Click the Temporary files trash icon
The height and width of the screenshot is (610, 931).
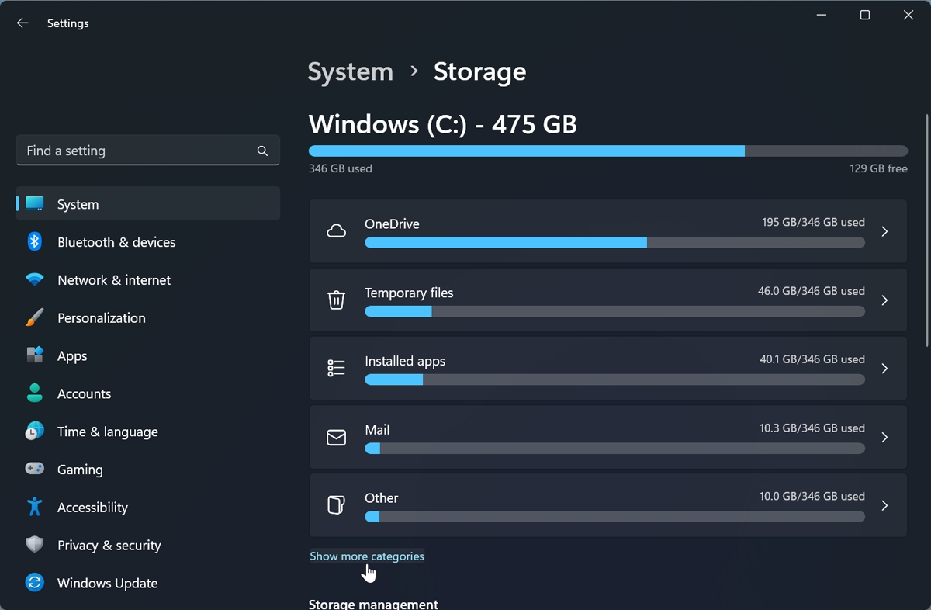(336, 300)
